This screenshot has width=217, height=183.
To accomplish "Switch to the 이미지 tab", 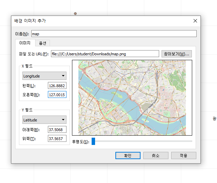I will click(25, 43).
